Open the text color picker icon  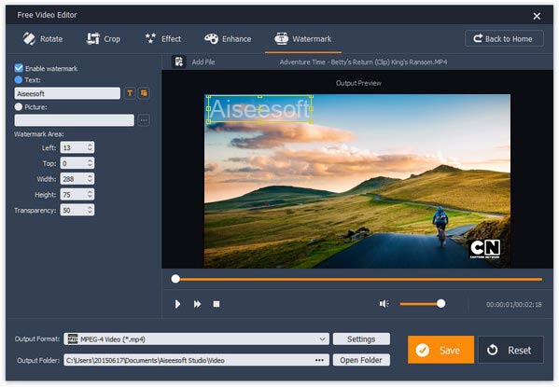tap(144, 93)
